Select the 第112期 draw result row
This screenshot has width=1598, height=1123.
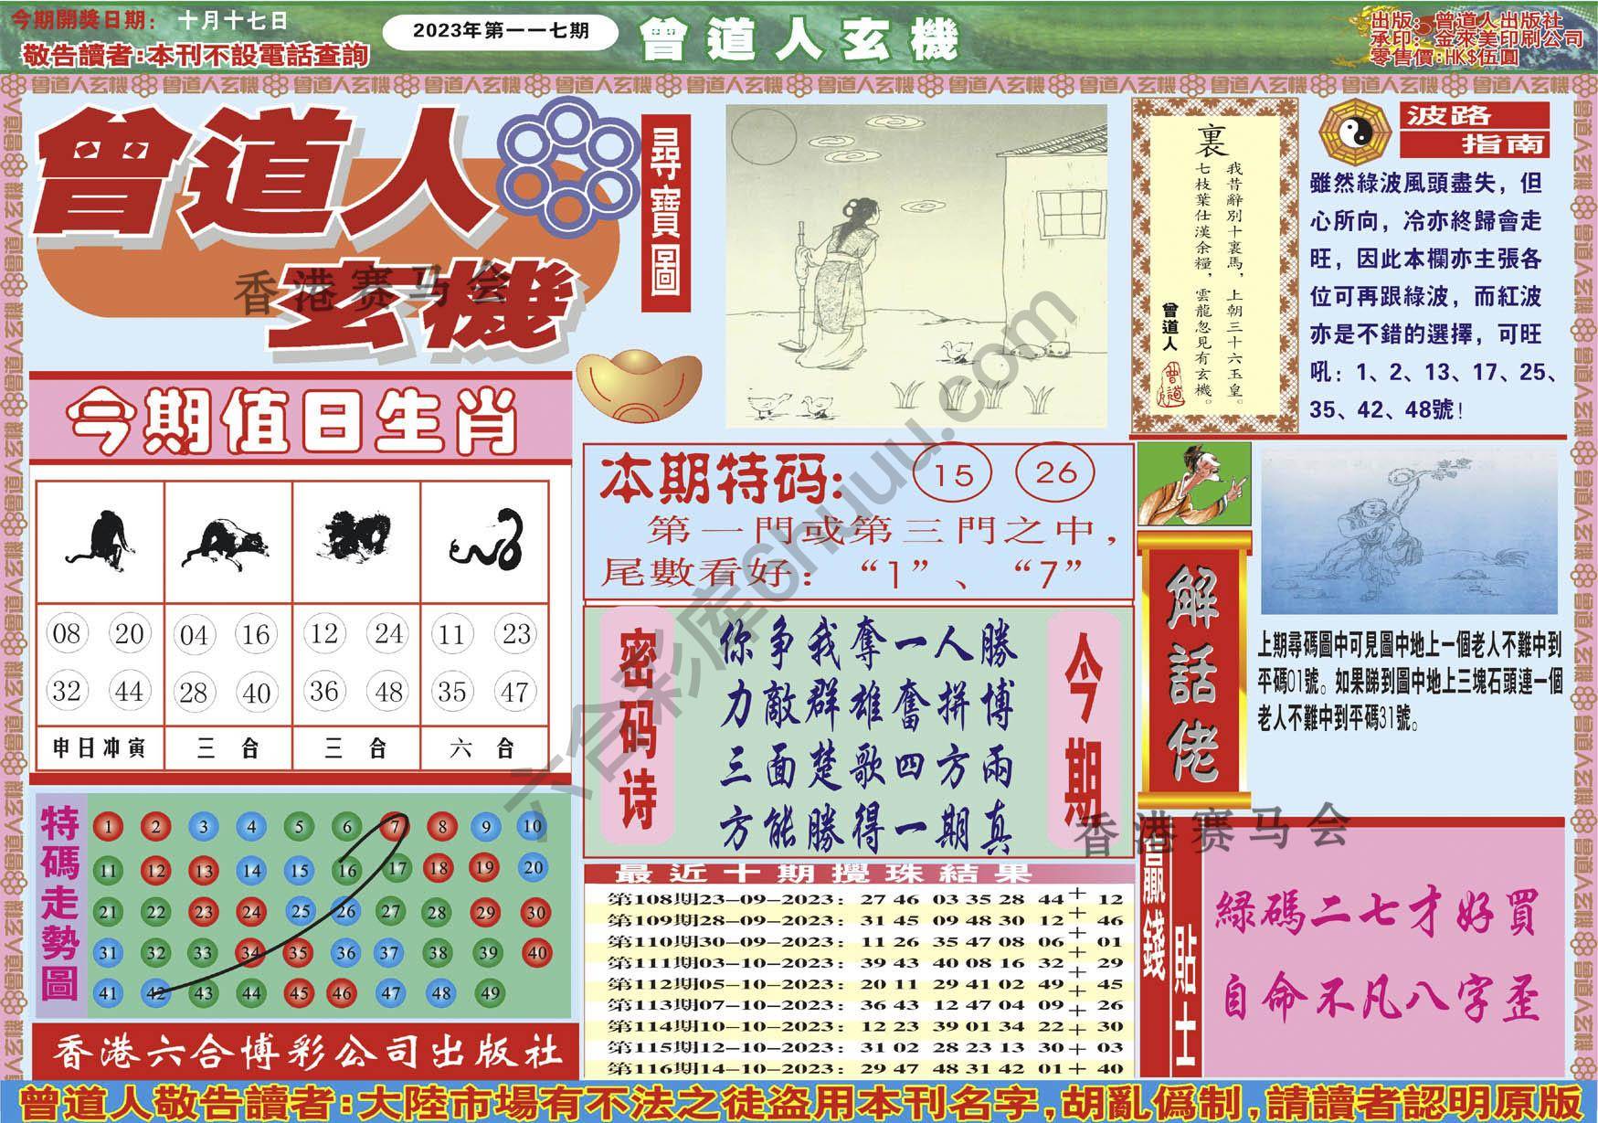tap(866, 985)
